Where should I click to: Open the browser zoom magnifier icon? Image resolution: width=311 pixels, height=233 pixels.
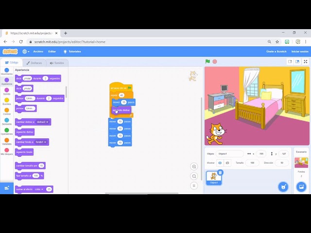[269, 42]
